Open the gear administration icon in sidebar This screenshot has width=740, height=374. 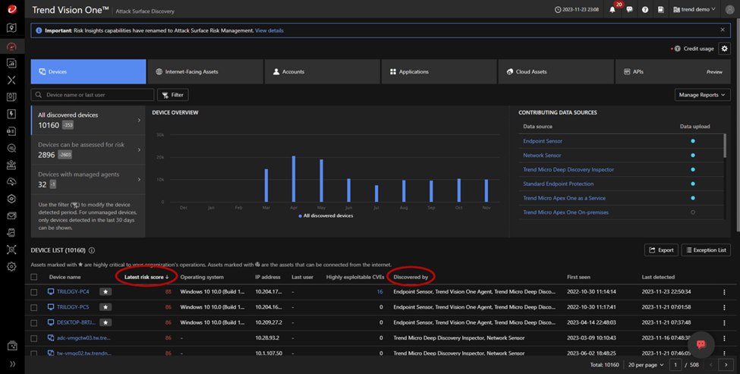point(12,266)
